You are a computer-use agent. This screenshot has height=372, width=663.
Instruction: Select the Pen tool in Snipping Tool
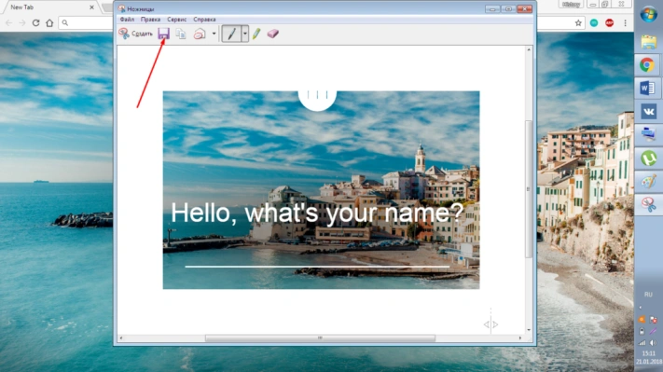pyautogui.click(x=231, y=34)
